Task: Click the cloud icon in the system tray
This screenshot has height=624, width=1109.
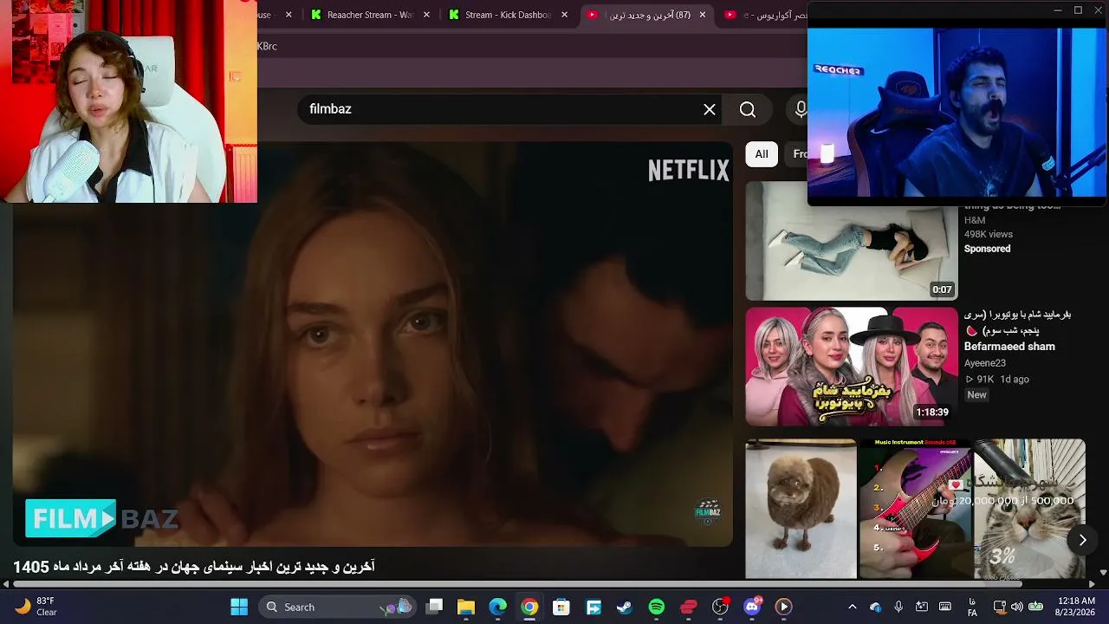Action: [x=875, y=607]
